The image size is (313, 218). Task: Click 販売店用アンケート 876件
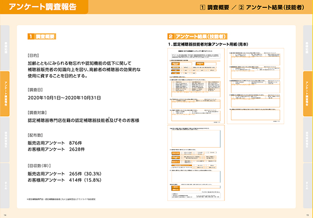[x=55, y=143]
